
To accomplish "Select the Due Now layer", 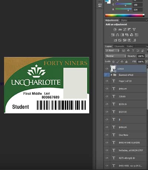I will click(x=125, y=135).
